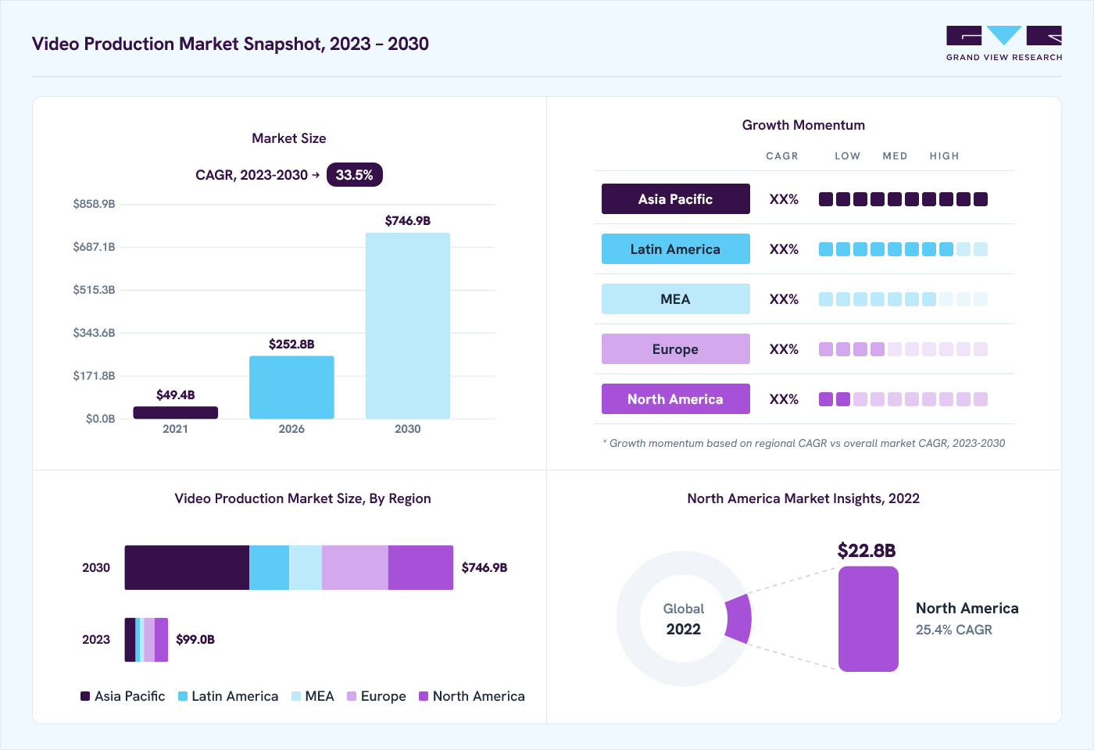Image resolution: width=1094 pixels, height=750 pixels.
Task: Click the CAGR column header
Action: 782,156
